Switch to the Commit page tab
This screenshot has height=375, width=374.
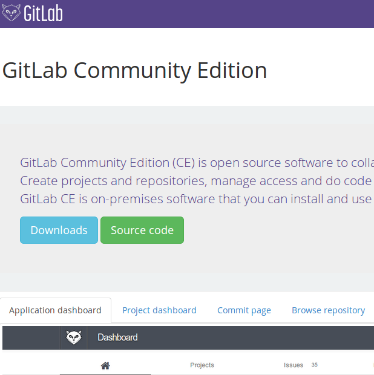[244, 310]
